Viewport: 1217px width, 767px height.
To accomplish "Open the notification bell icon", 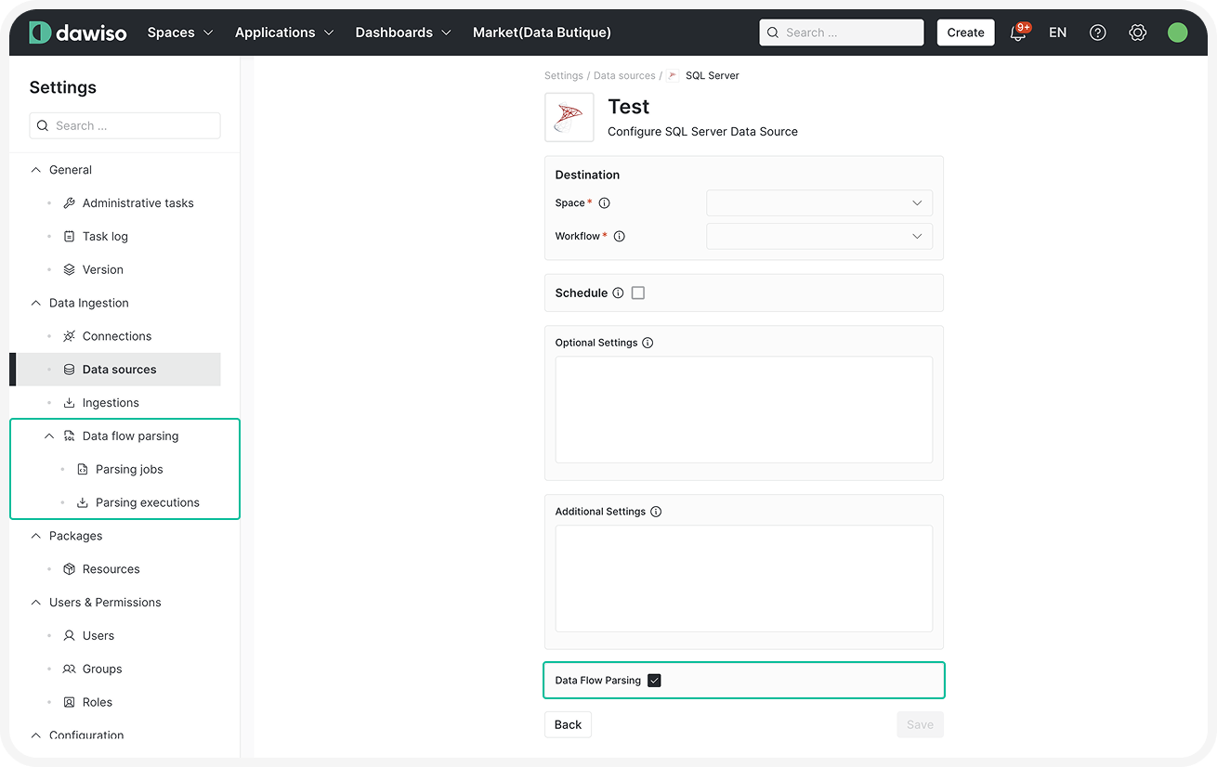I will coord(1017,32).
